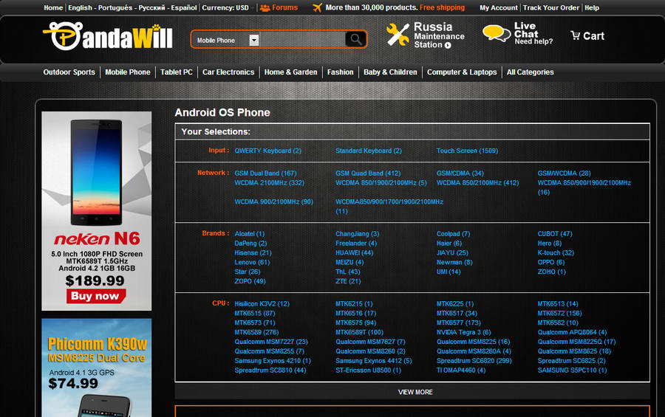This screenshot has width=665, height=417.
Task: Open the Tablet PC menu
Action: tap(177, 72)
